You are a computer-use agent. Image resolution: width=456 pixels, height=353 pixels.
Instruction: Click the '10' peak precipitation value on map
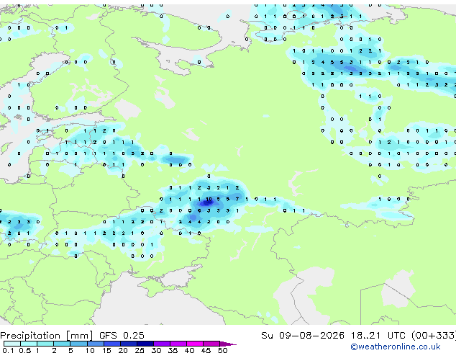tap(209, 200)
